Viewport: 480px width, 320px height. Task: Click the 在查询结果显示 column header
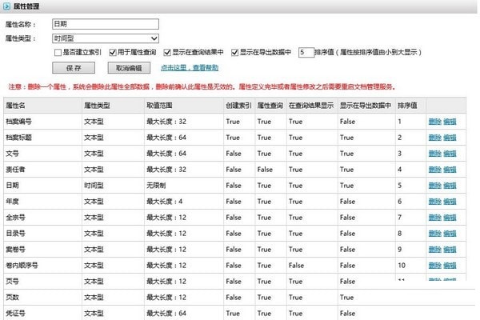pyautogui.click(x=311, y=106)
